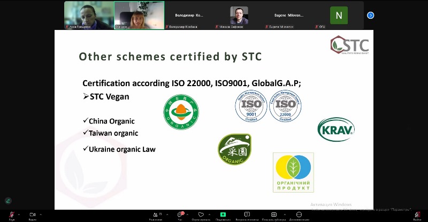Unmute the microphone in Zoom toolbar
428x222 pixels.
point(11,215)
